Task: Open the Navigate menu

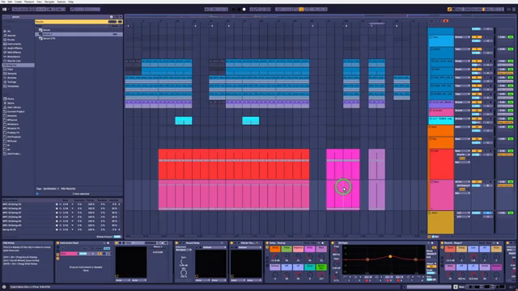Action: click(49, 2)
